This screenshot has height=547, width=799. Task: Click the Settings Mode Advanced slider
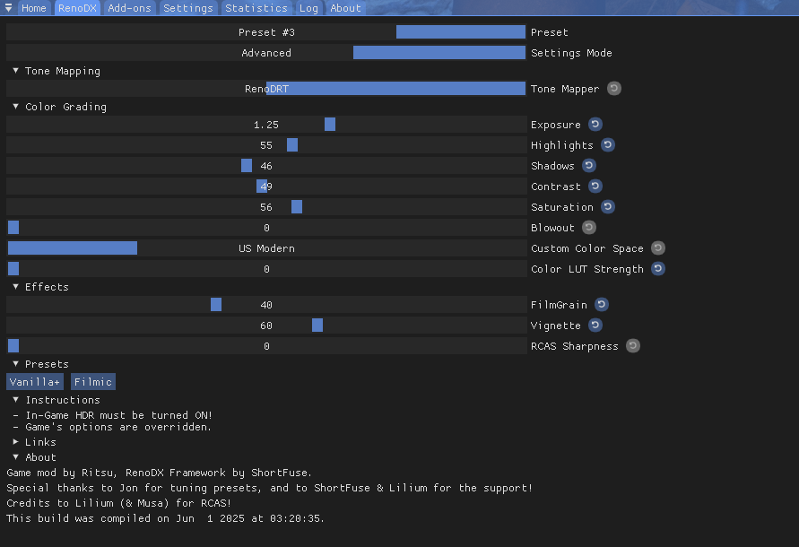pos(266,53)
